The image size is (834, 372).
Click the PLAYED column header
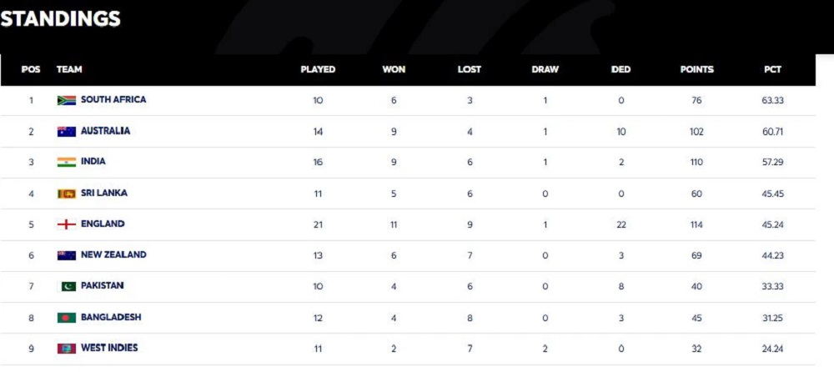[318, 69]
